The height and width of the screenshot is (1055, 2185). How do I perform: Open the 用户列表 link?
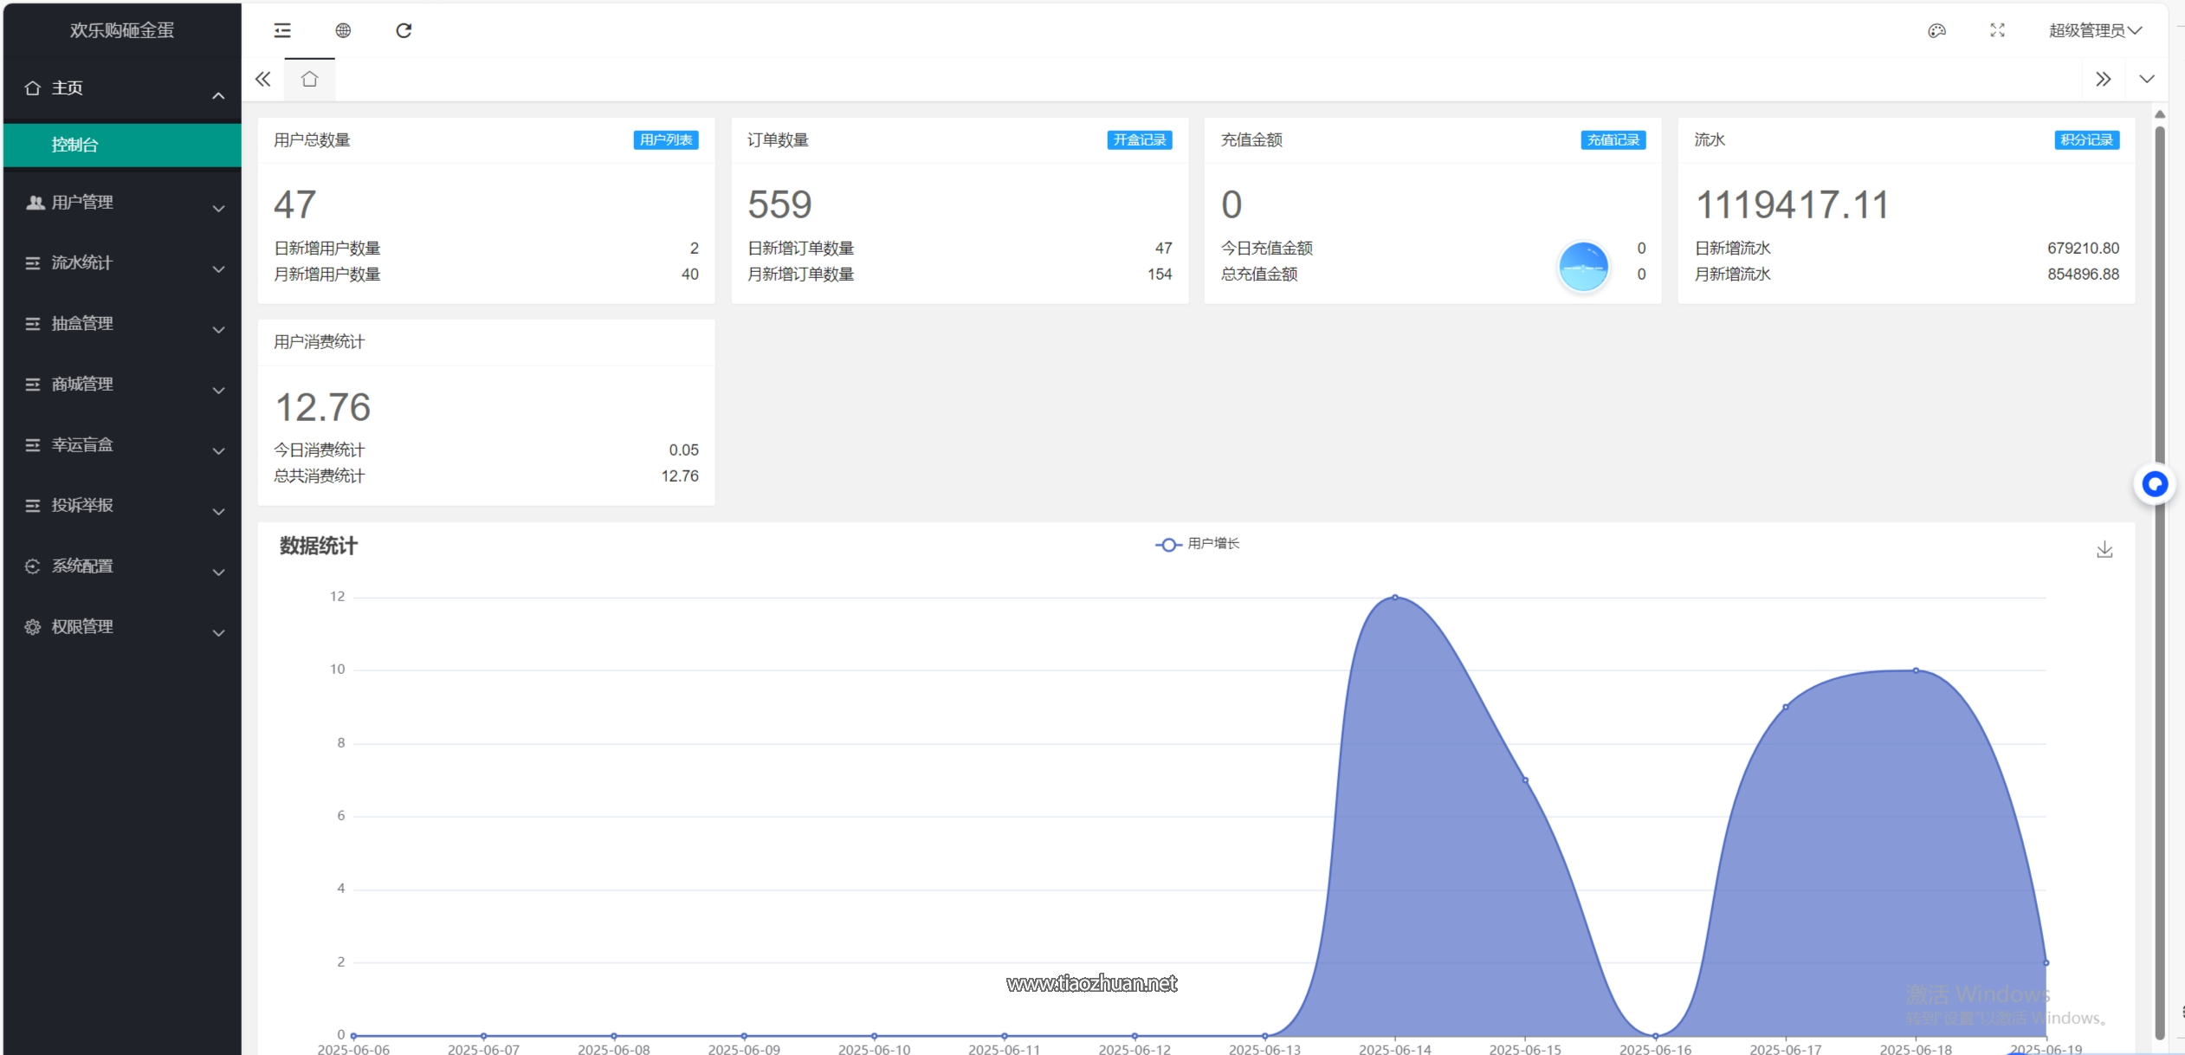(x=665, y=140)
